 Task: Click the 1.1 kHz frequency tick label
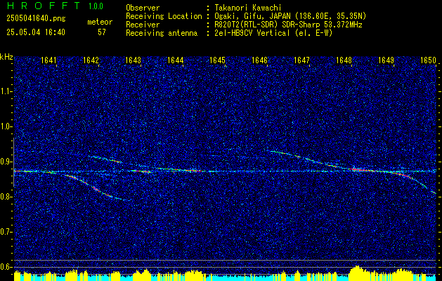pyautogui.click(x=6, y=91)
